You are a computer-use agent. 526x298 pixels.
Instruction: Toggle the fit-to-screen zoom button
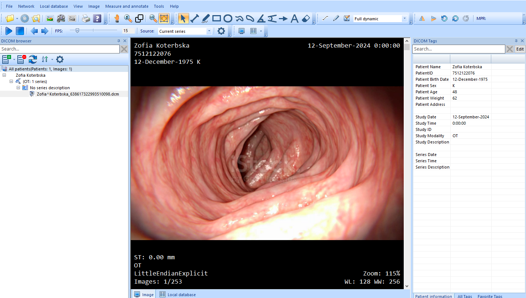point(164,18)
